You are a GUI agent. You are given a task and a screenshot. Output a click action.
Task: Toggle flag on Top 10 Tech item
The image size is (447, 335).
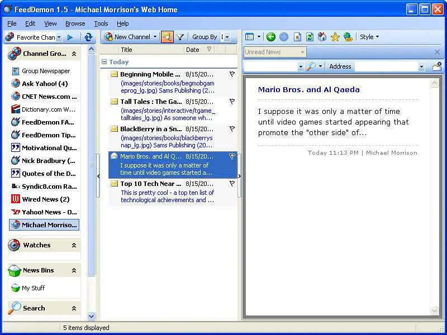coord(232,184)
